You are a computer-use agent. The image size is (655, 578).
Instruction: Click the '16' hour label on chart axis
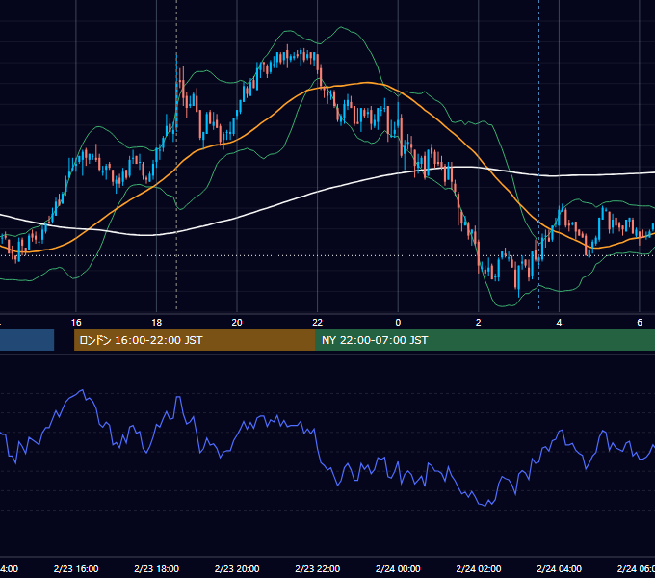(x=76, y=323)
